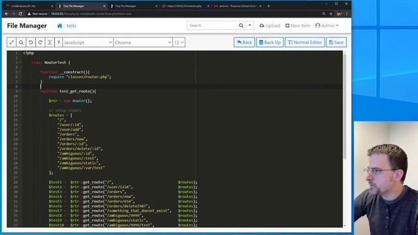Image resolution: width=418 pixels, height=235 pixels.
Task: Focus the Search input field
Action: click(212, 25)
